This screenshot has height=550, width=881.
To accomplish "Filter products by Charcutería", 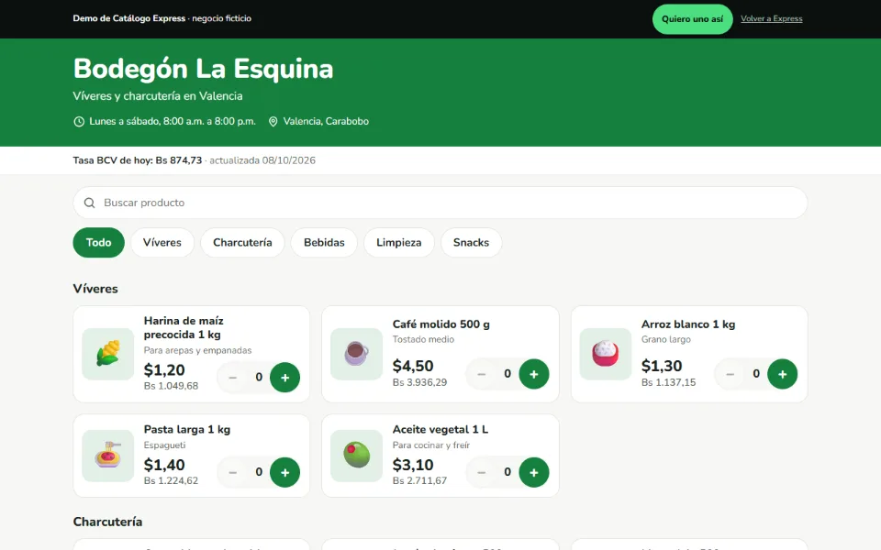I will (x=242, y=242).
